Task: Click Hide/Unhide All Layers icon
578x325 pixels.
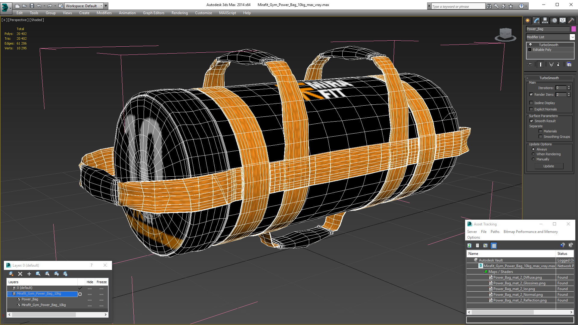Action: [x=56, y=274]
